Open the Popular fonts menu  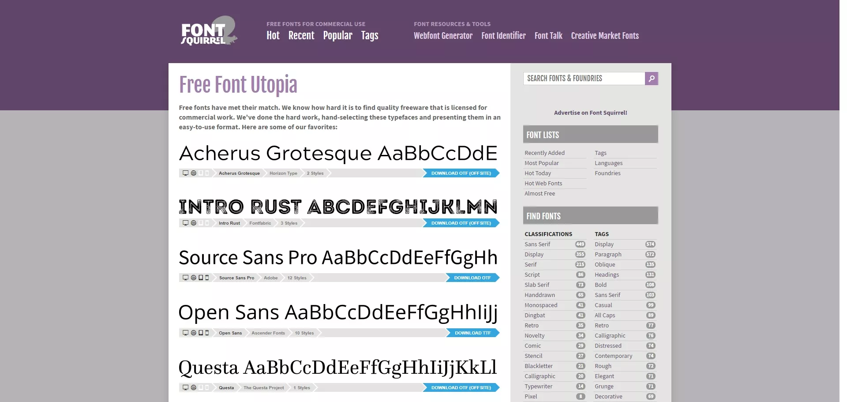[x=337, y=36]
